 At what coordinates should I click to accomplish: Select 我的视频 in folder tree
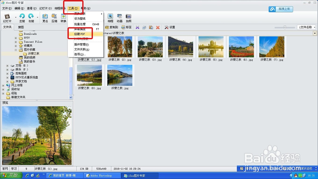point(27,58)
